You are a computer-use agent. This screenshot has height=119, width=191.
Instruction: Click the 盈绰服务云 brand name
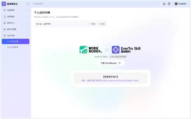(x=12, y=4)
